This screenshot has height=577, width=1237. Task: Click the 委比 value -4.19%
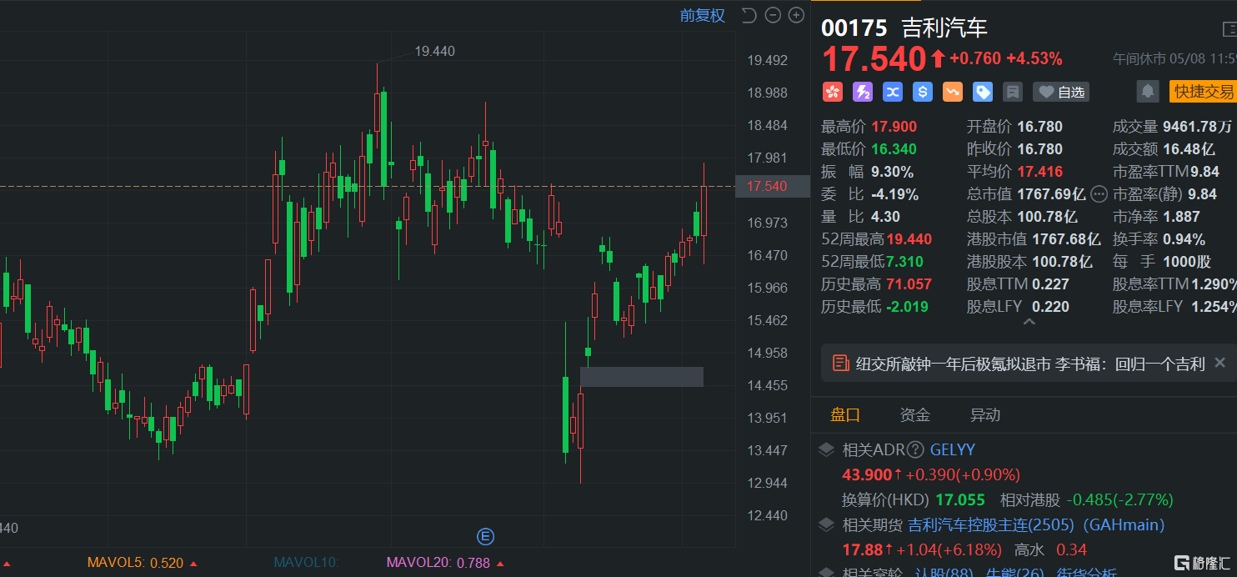tap(895, 194)
